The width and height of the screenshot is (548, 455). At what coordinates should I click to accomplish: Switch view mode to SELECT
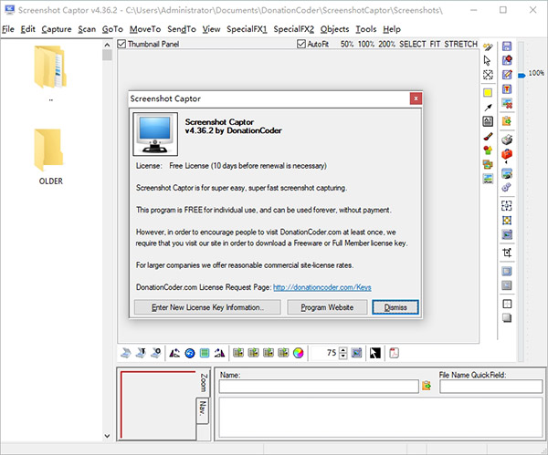click(x=413, y=44)
